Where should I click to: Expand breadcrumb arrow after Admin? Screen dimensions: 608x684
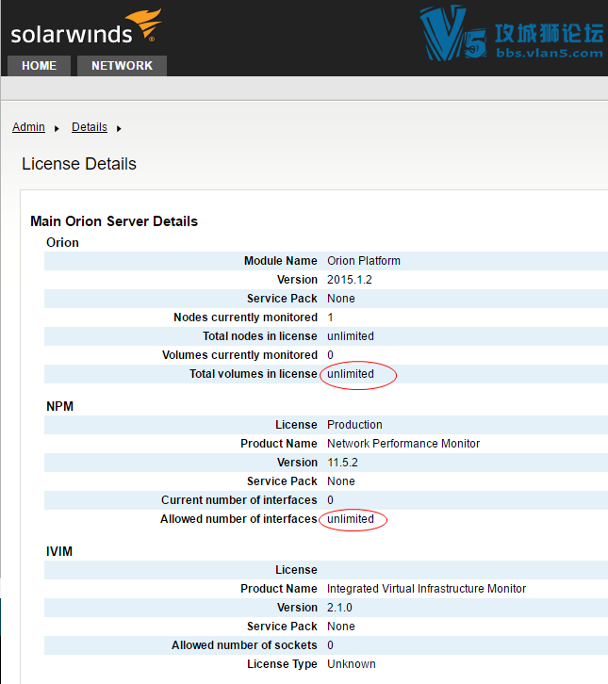57,128
